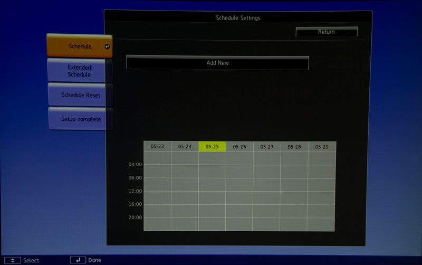Click the Return button
Screen dimensions: 422x265
(327, 32)
